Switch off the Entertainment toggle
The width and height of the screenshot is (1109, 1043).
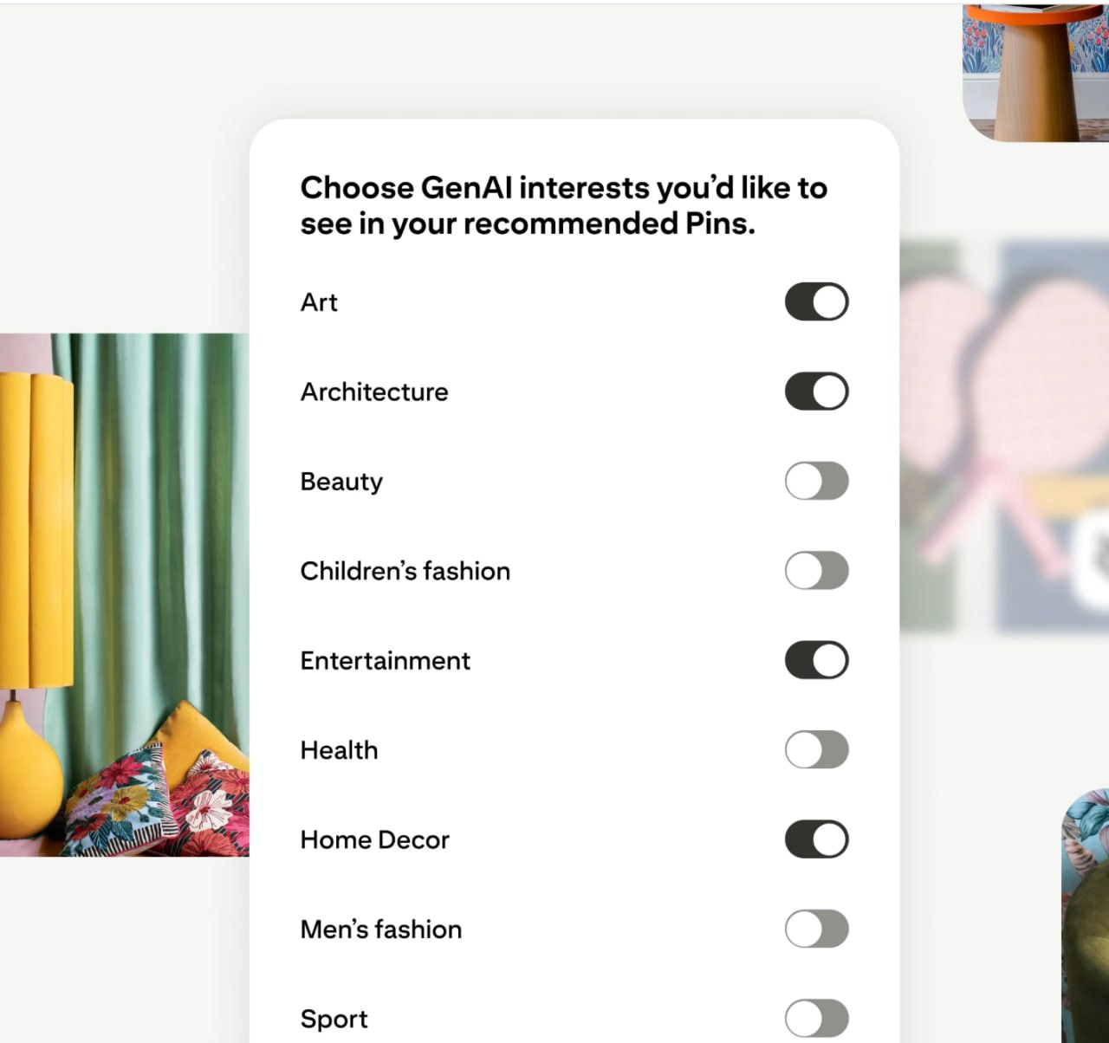816,660
